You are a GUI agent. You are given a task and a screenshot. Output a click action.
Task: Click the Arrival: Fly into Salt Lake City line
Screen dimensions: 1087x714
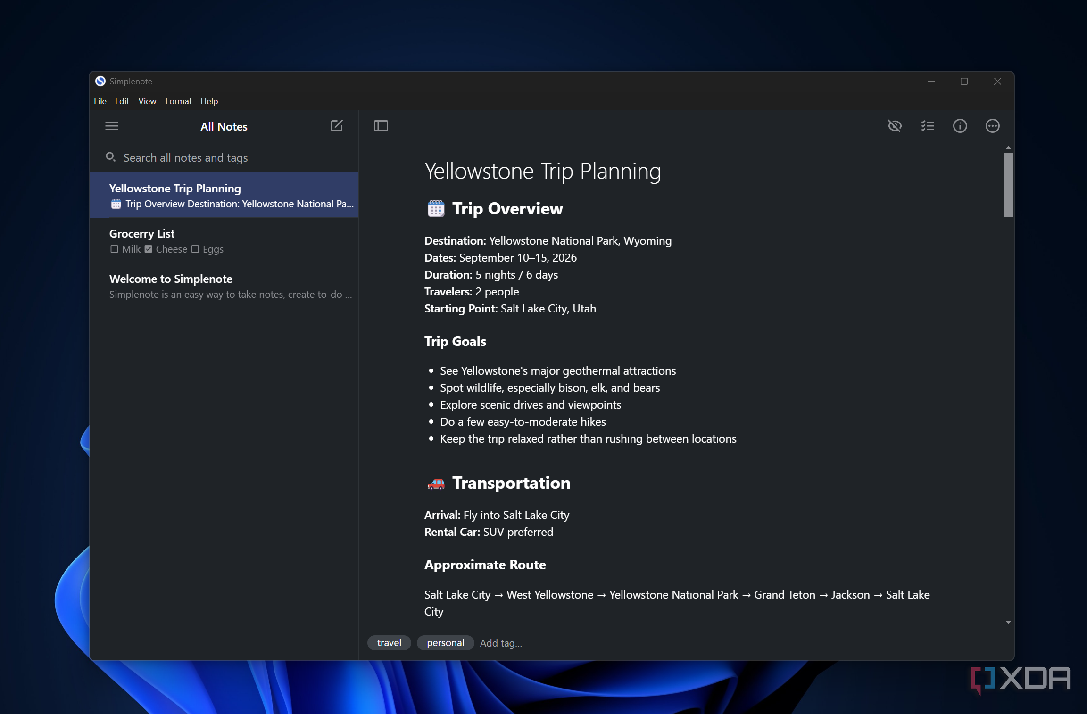click(x=497, y=515)
